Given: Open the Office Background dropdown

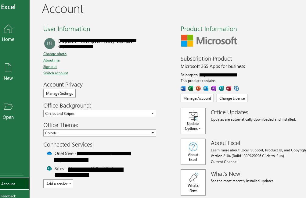Looking at the screenshot, I should tap(99, 113).
